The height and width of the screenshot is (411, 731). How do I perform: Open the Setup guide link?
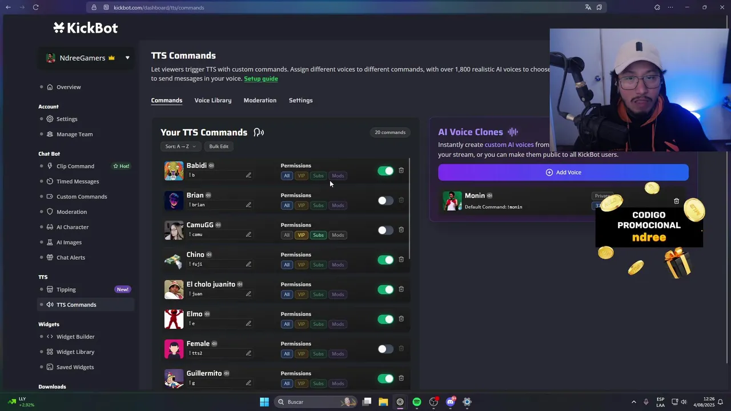(261, 79)
